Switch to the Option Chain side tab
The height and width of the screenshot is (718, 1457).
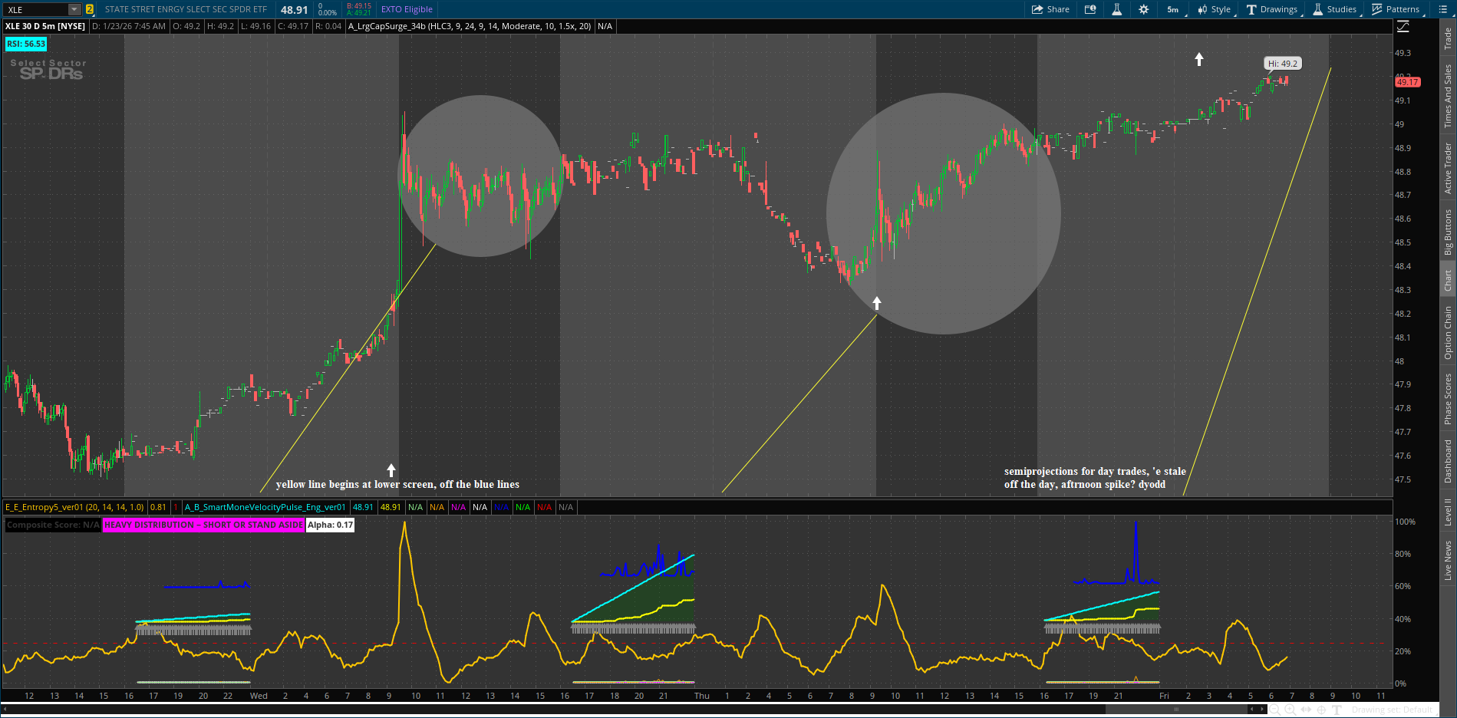pyautogui.click(x=1448, y=332)
